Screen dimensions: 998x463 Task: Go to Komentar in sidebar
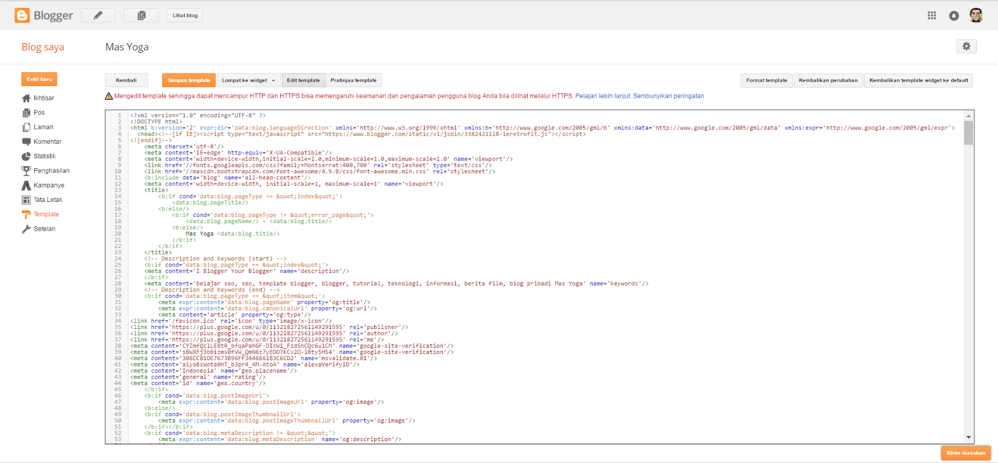coord(47,141)
